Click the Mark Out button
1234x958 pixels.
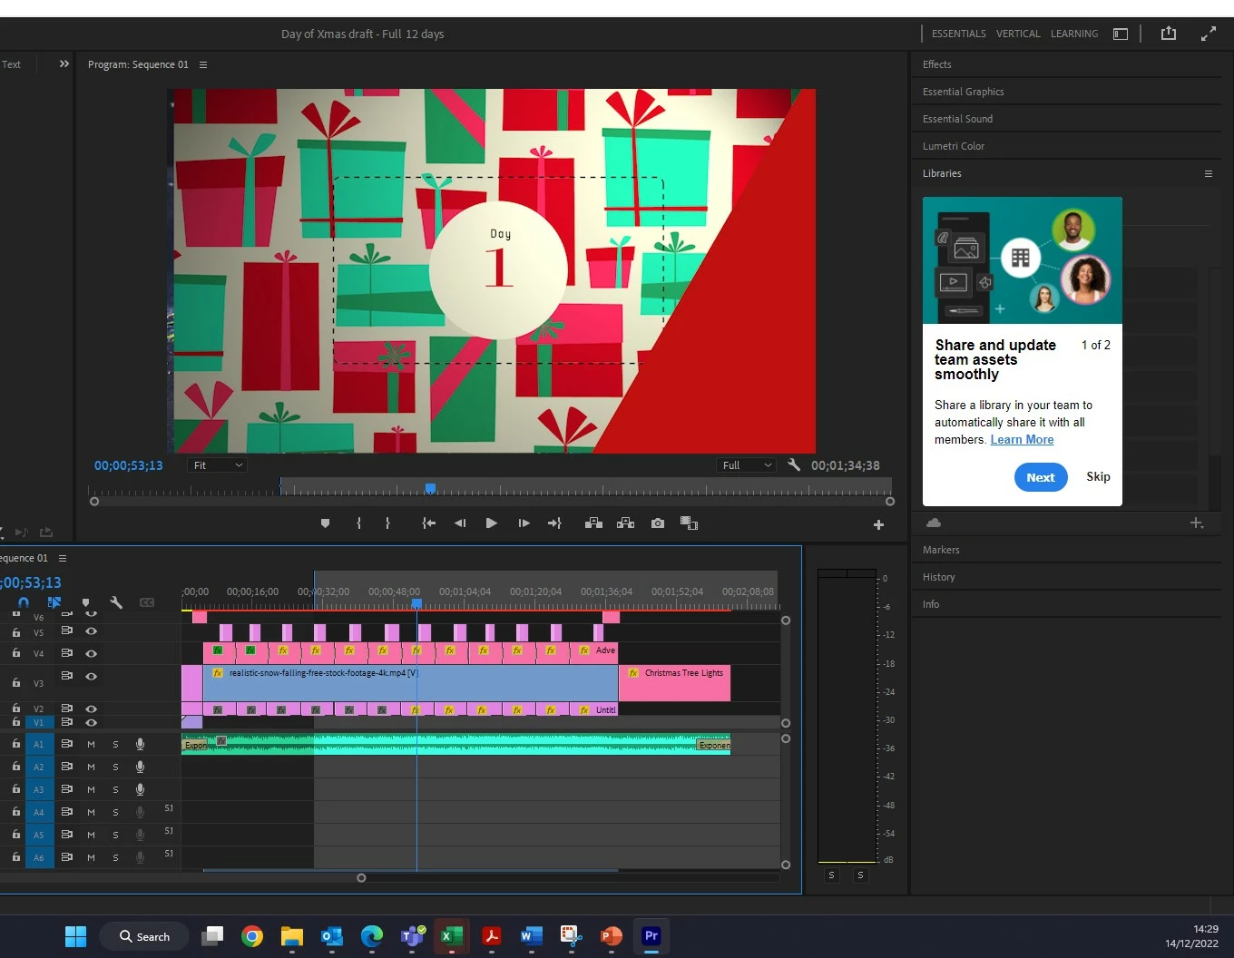coord(387,523)
